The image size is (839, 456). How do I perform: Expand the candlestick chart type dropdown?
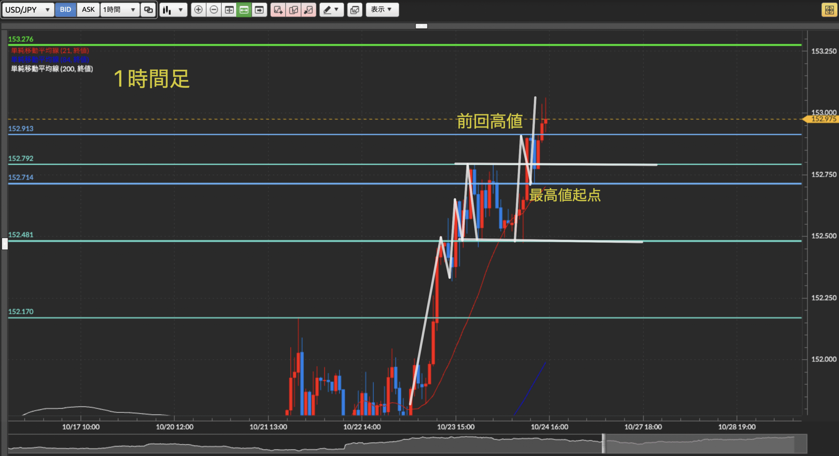click(x=173, y=10)
